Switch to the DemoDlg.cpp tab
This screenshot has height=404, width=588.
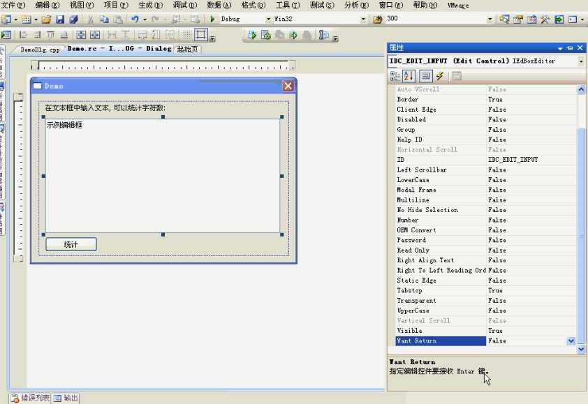click(40, 49)
